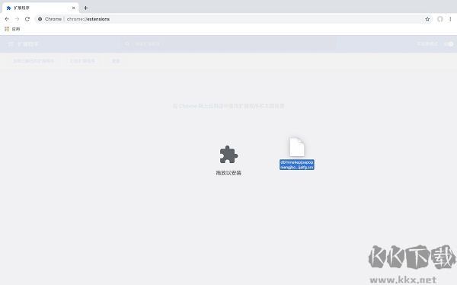457x285 pixels.
Task: Toggle the developer mode switch
Action: (449, 44)
